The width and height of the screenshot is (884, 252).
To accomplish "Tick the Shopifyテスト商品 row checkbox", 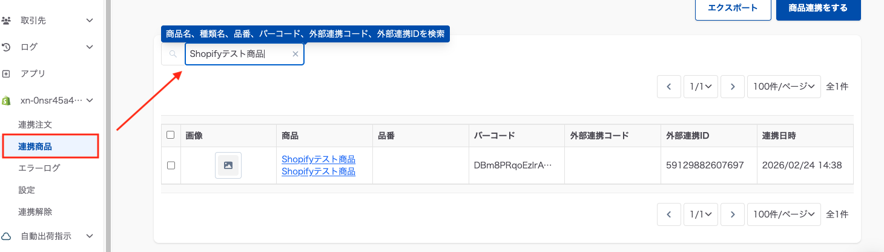I will pyautogui.click(x=171, y=165).
